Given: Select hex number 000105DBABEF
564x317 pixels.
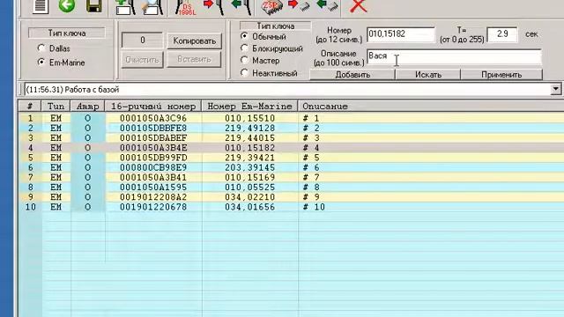Looking at the screenshot, I should pyautogui.click(x=153, y=138).
